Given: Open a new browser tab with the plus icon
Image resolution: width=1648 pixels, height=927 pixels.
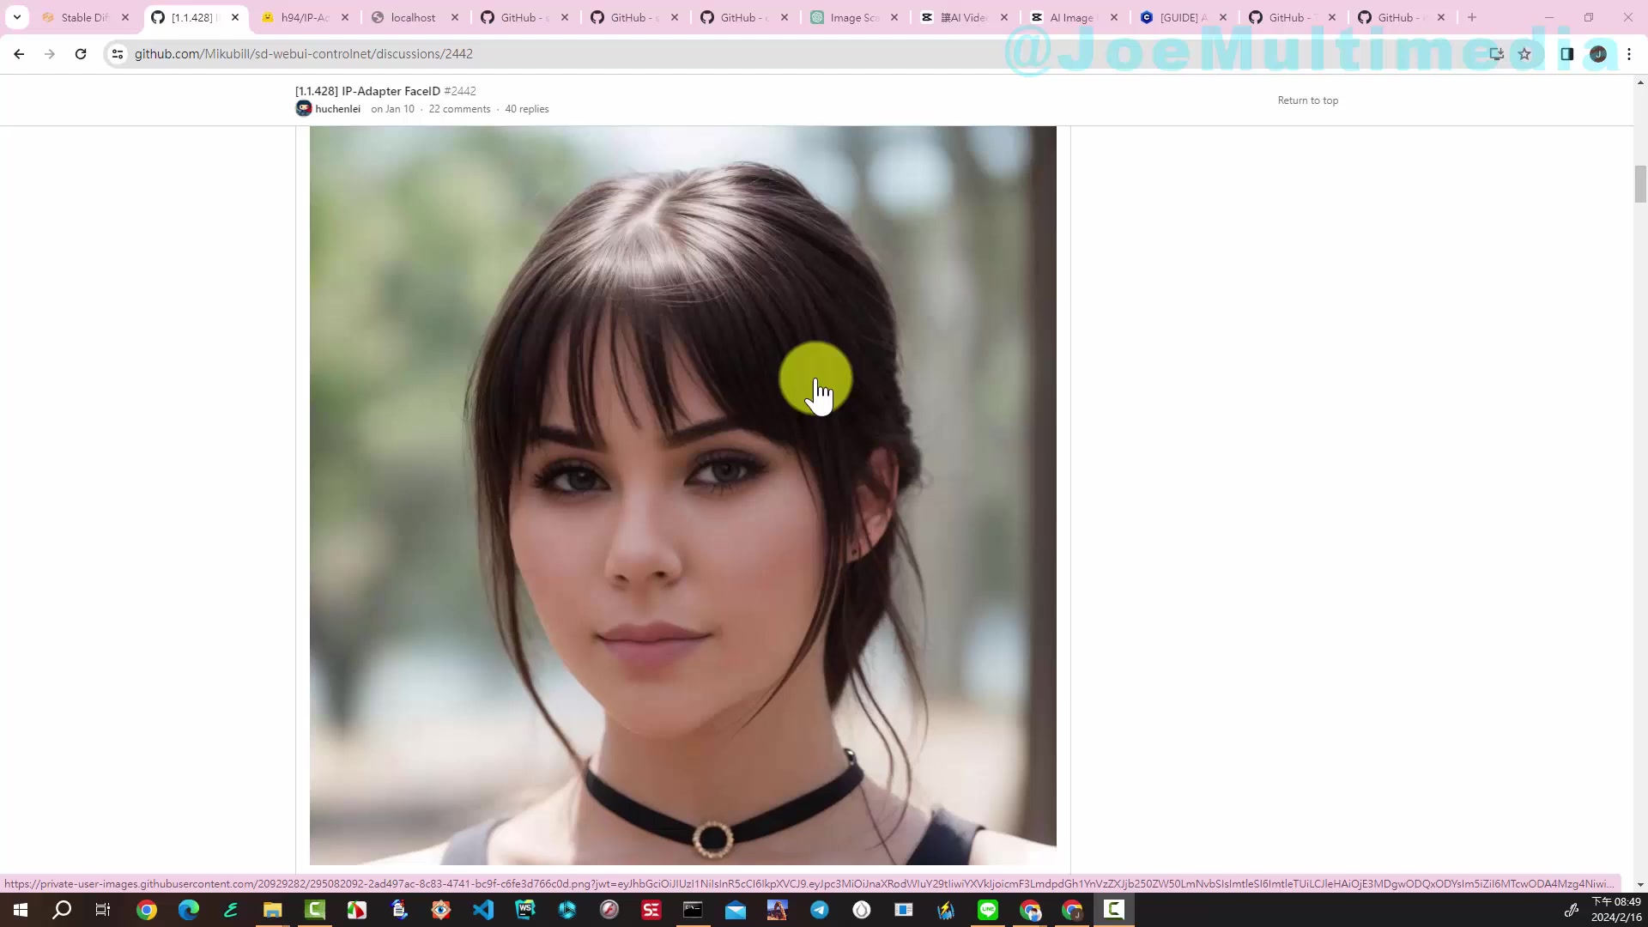Looking at the screenshot, I should pyautogui.click(x=1471, y=17).
